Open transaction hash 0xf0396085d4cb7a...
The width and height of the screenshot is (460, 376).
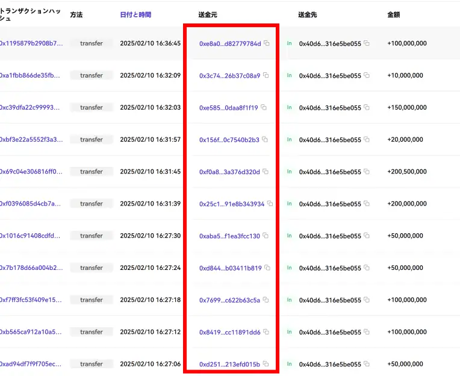tap(30, 204)
